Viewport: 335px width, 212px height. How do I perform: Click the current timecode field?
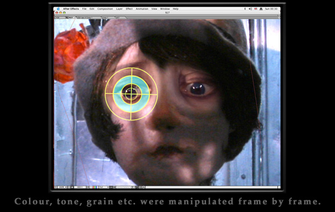[80, 187]
